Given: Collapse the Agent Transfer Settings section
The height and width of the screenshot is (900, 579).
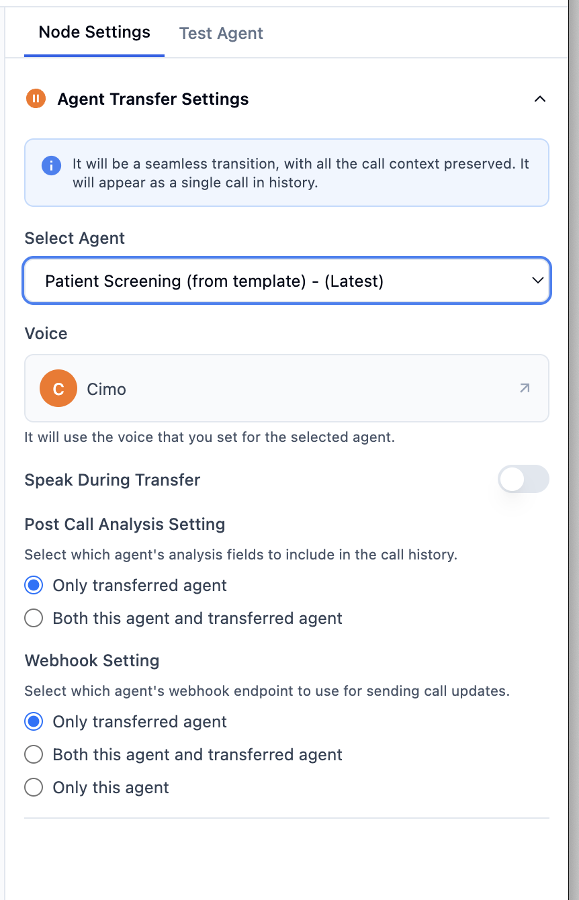Looking at the screenshot, I should [x=540, y=98].
